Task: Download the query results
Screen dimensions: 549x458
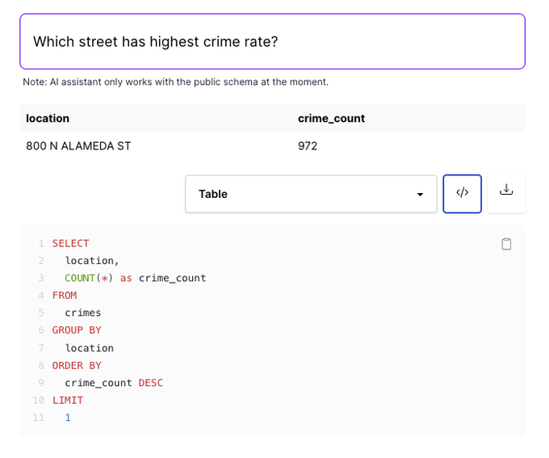Action: click(x=506, y=194)
